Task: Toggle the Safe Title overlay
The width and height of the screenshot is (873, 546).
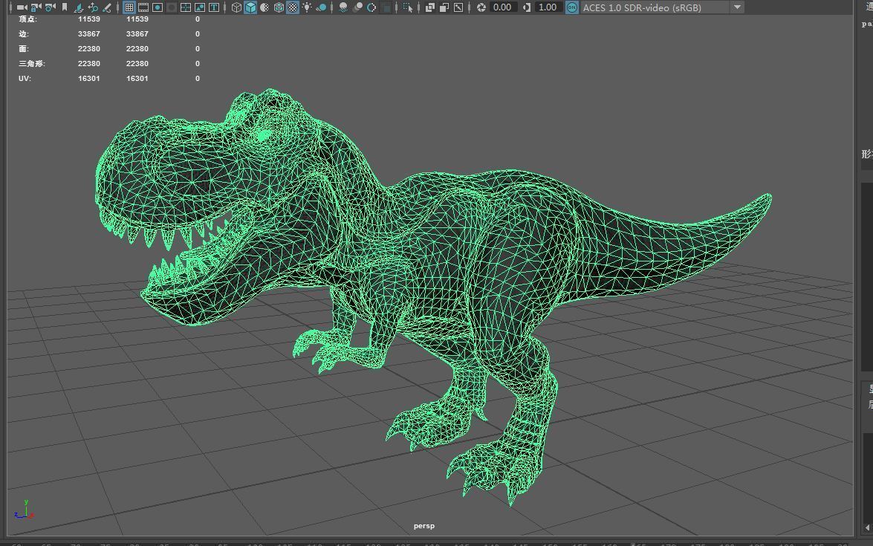Action: [214, 7]
